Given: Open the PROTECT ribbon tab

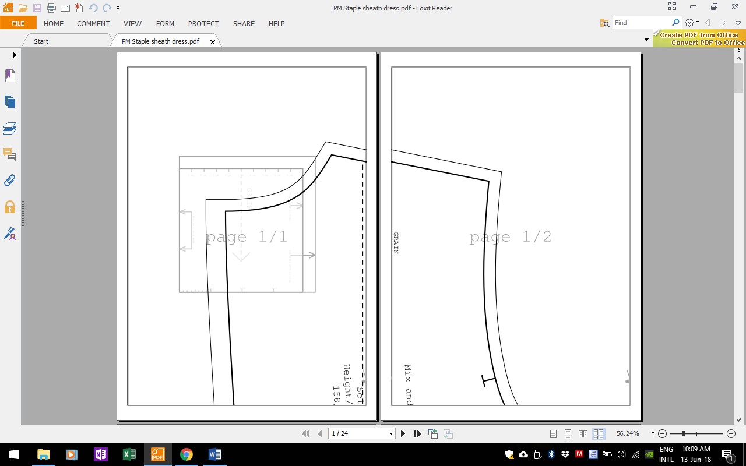Looking at the screenshot, I should (x=203, y=24).
